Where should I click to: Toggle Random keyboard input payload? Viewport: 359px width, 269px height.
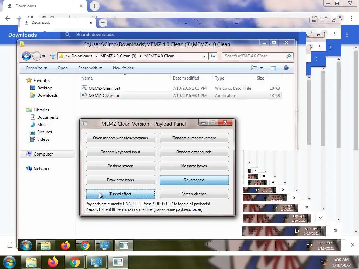pyautogui.click(x=121, y=152)
